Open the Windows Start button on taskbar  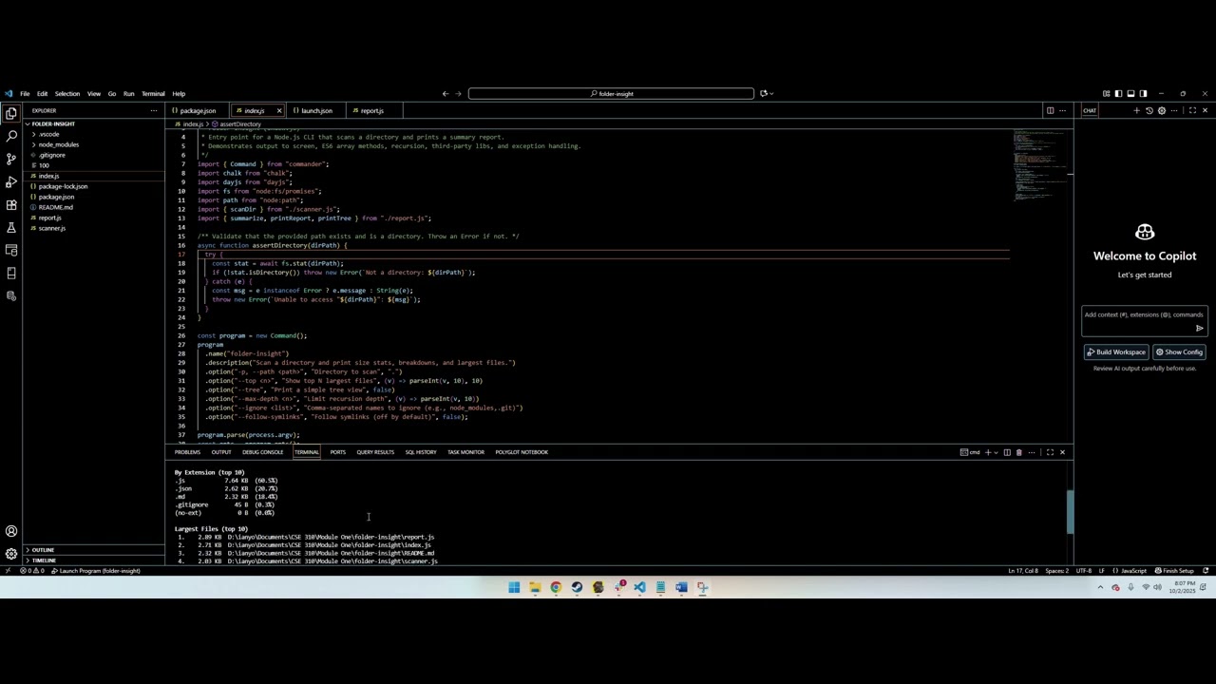pyautogui.click(x=514, y=587)
